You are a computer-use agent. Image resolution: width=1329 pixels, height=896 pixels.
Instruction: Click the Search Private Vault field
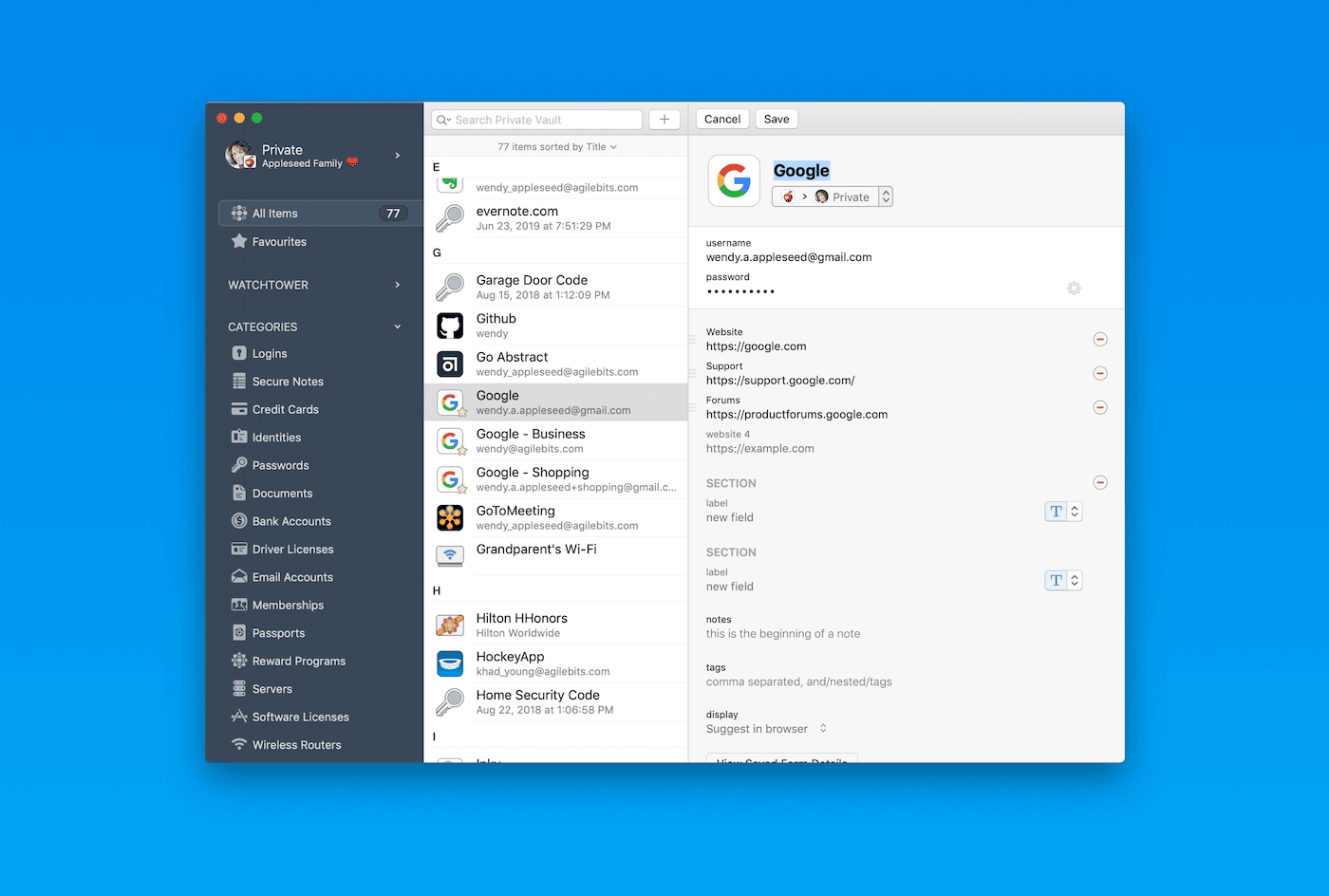click(x=537, y=120)
